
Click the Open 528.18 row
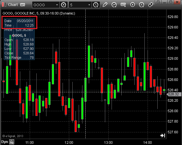pos(19,40)
